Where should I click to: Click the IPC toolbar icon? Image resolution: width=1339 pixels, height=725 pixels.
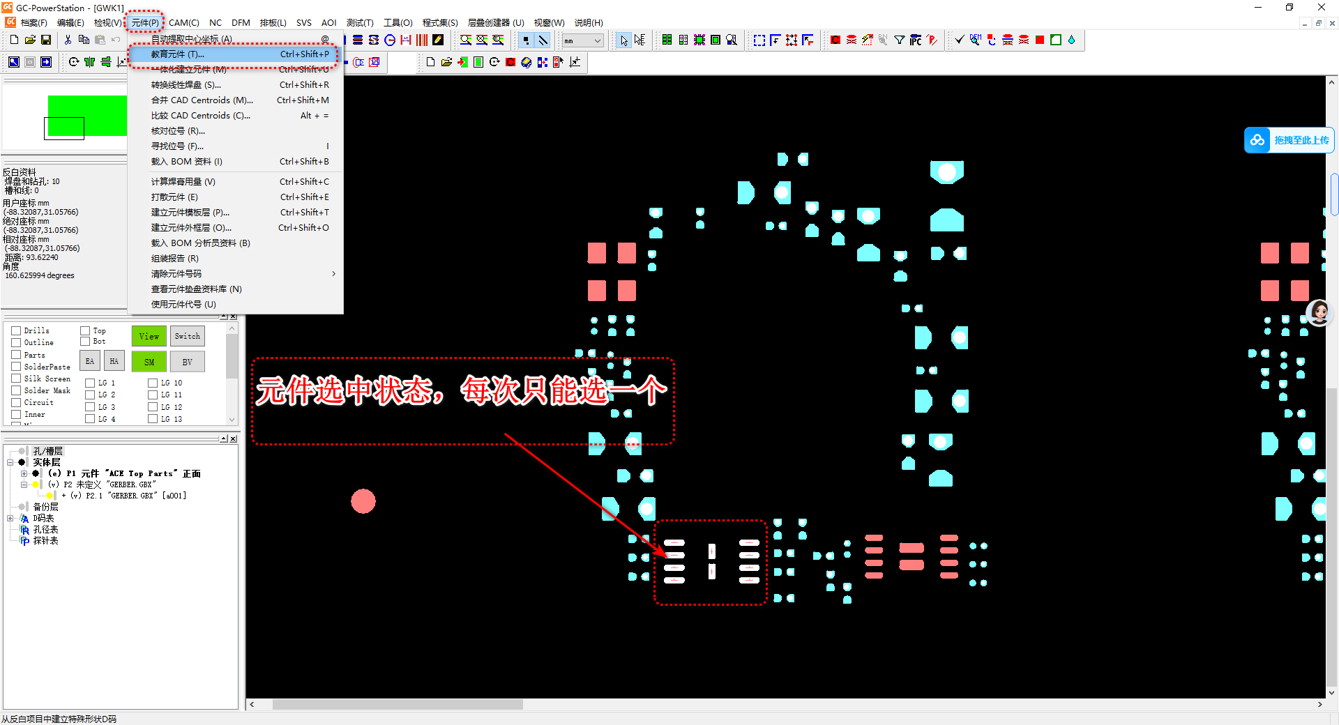point(916,40)
